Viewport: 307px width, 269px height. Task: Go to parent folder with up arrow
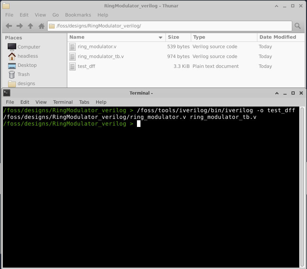(x=31, y=26)
